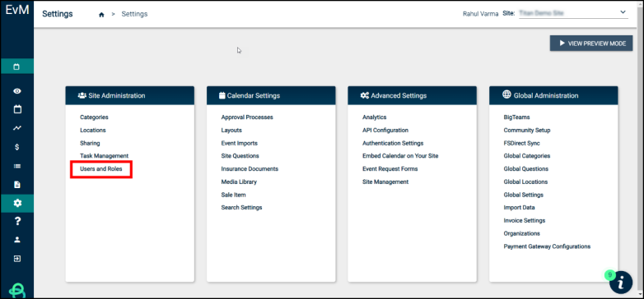The height and width of the screenshot is (299, 644).
Task: Open Payment Gateway Configurations
Action: (x=547, y=246)
